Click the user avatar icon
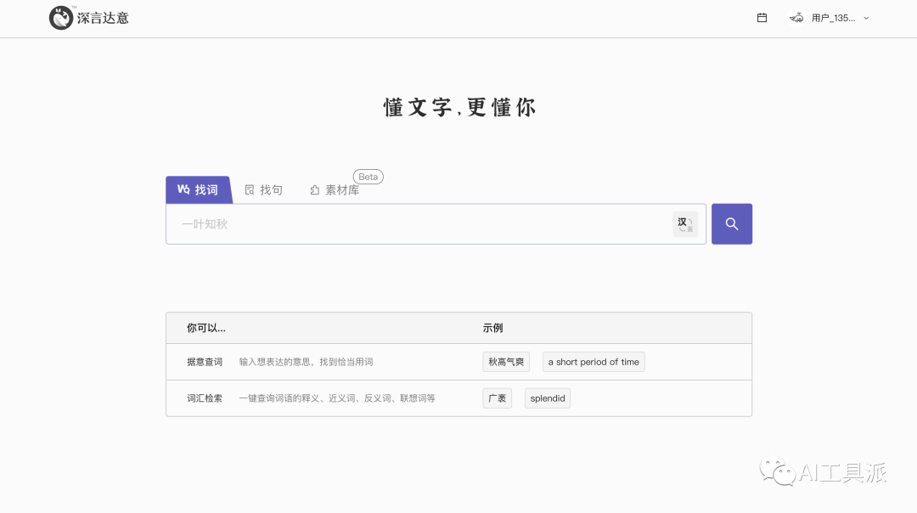The image size is (917, 513). tap(796, 18)
